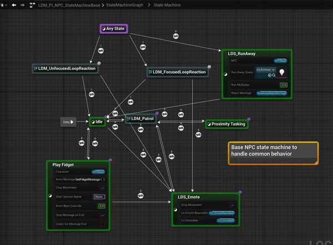Screen dimensions: 333x245
Task: Select the Proximity Tasking node
Action: click(x=227, y=124)
